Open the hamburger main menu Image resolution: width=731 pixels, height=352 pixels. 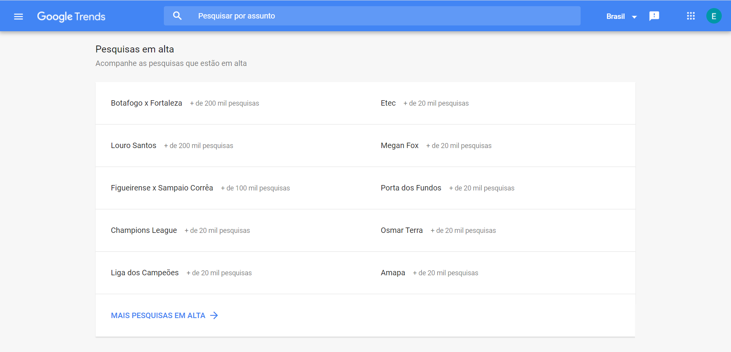tap(19, 16)
